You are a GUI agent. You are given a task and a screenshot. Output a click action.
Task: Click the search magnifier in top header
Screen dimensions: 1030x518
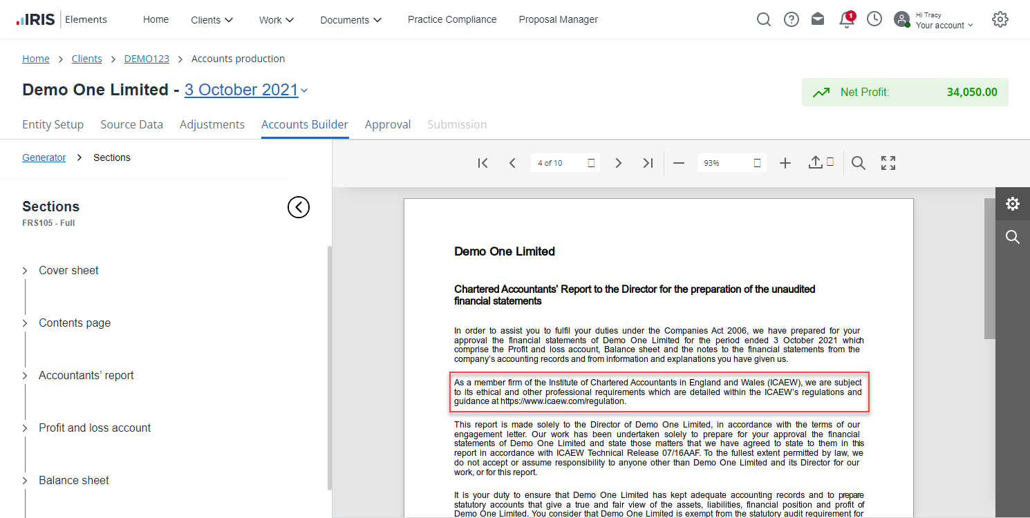tap(763, 19)
